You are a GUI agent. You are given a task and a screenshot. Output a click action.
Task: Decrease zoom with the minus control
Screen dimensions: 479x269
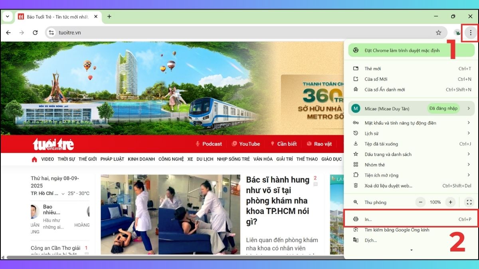pos(420,202)
